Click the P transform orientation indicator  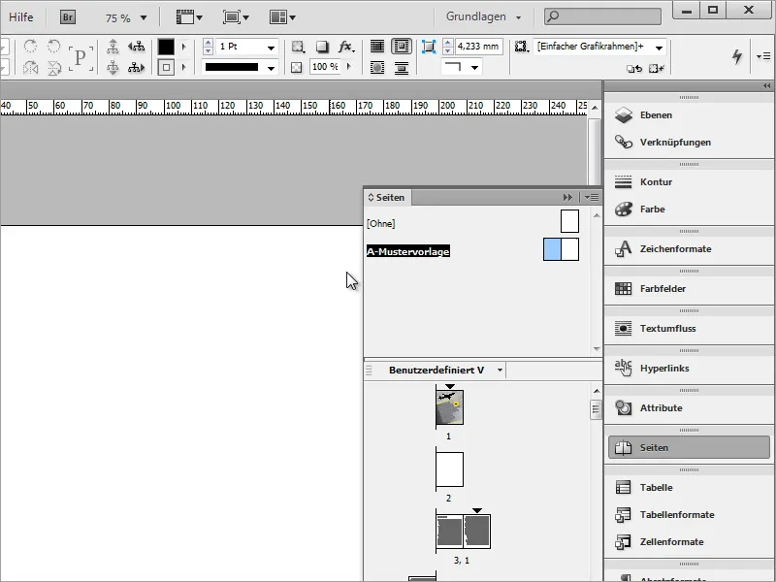click(x=81, y=58)
